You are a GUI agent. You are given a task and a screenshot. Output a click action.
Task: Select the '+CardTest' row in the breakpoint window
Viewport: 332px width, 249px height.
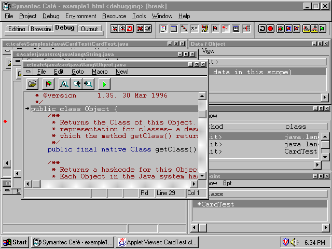[260, 204]
